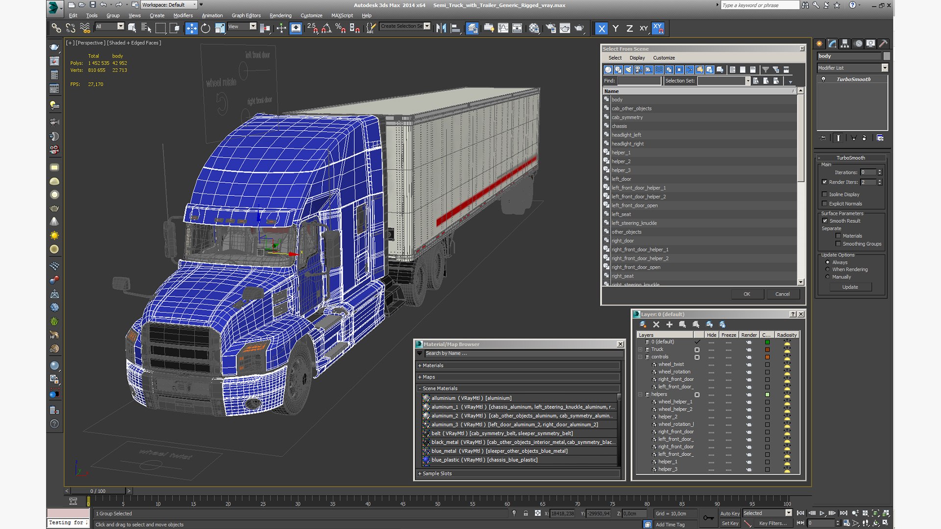The height and width of the screenshot is (529, 941).
Task: Select the Always update option
Action: pos(828,263)
